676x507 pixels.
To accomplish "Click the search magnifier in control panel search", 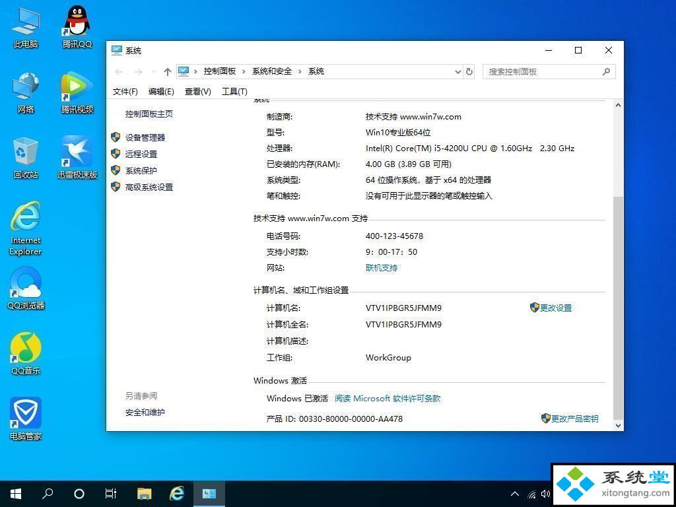I will (x=606, y=71).
